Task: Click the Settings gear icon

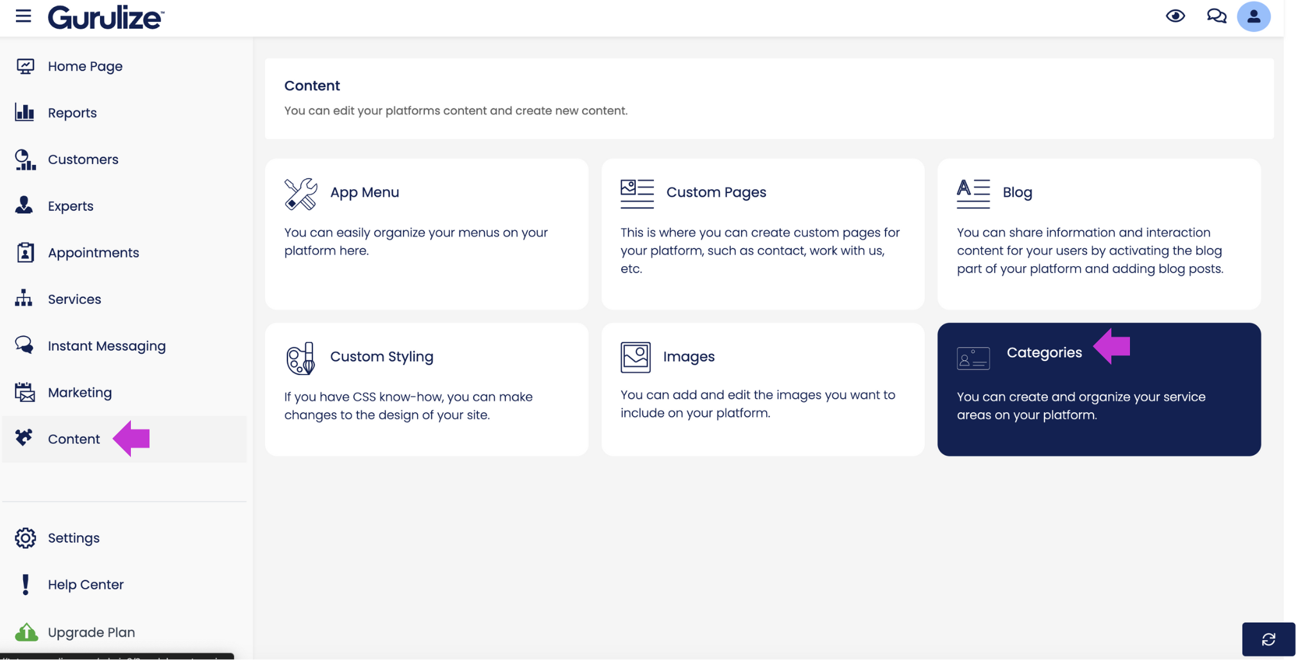Action: pos(26,538)
